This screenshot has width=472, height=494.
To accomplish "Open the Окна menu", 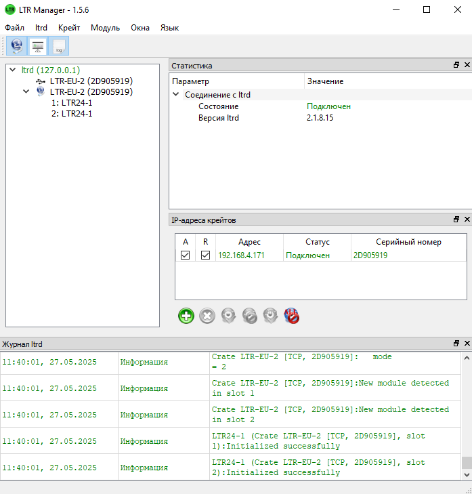I will coord(140,28).
